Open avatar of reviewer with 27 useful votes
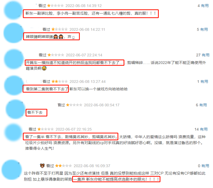The height and width of the screenshot is (188, 213). tap(13, 59)
